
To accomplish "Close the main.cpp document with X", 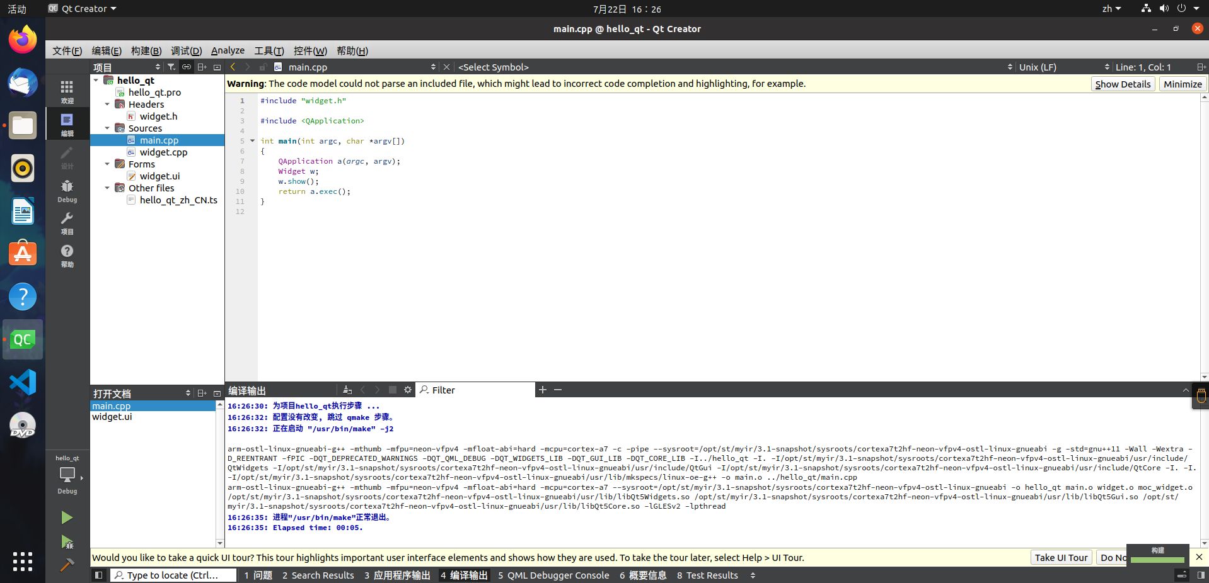I will 446,67.
